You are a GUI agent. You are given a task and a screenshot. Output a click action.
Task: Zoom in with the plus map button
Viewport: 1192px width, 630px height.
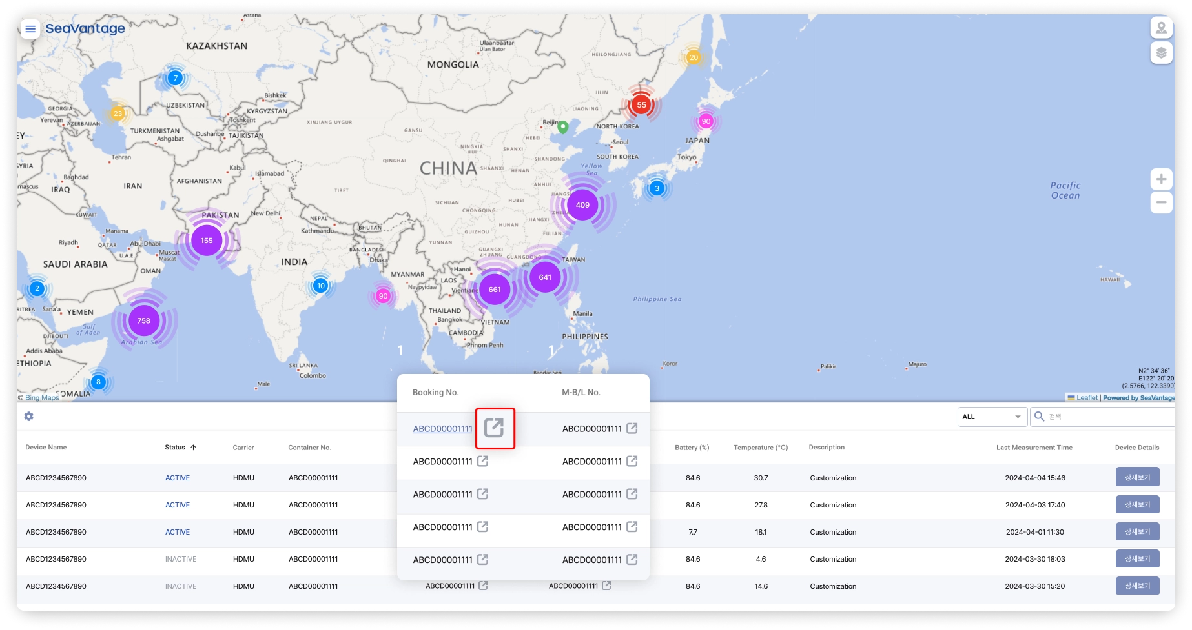coord(1161,179)
